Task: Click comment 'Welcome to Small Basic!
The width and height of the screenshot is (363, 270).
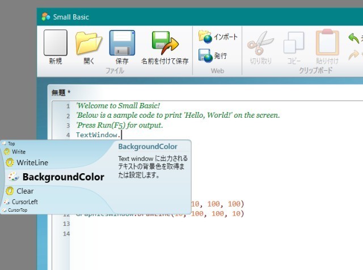Action: (x=118, y=105)
